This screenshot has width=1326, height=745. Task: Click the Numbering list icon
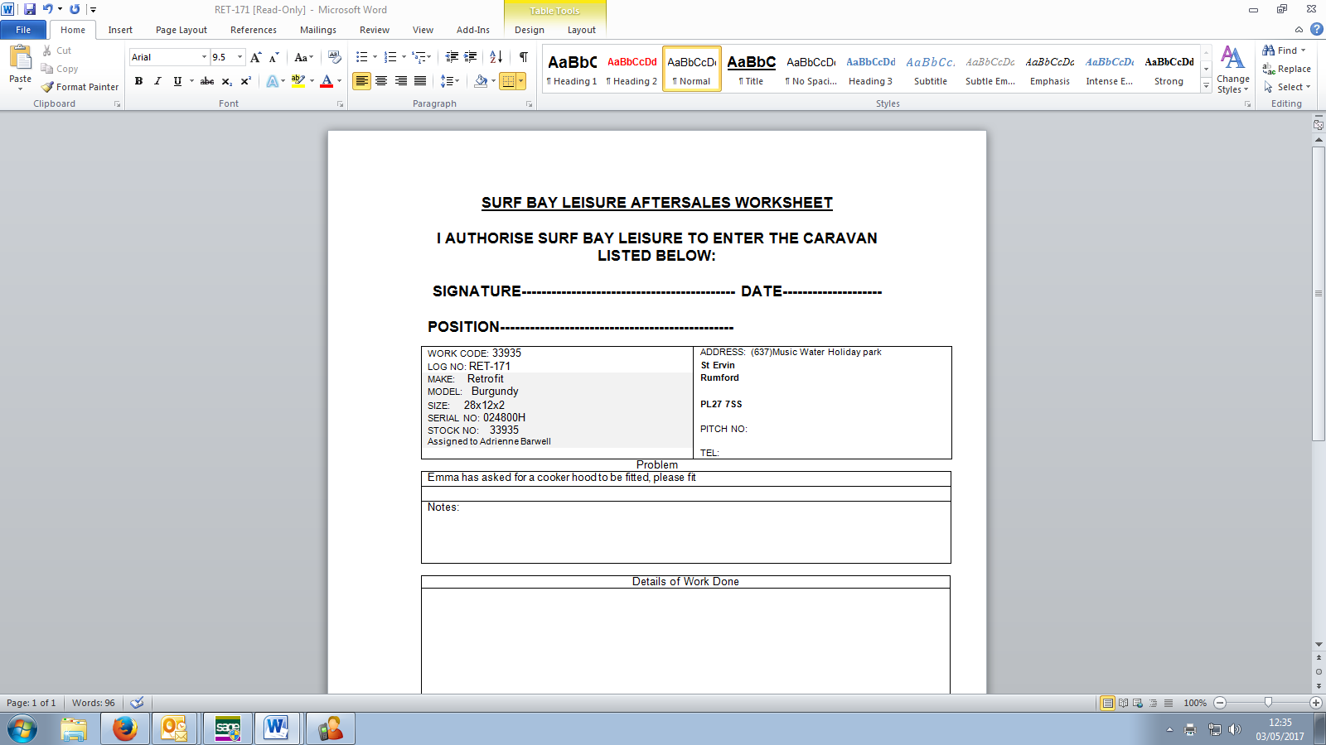(x=390, y=57)
